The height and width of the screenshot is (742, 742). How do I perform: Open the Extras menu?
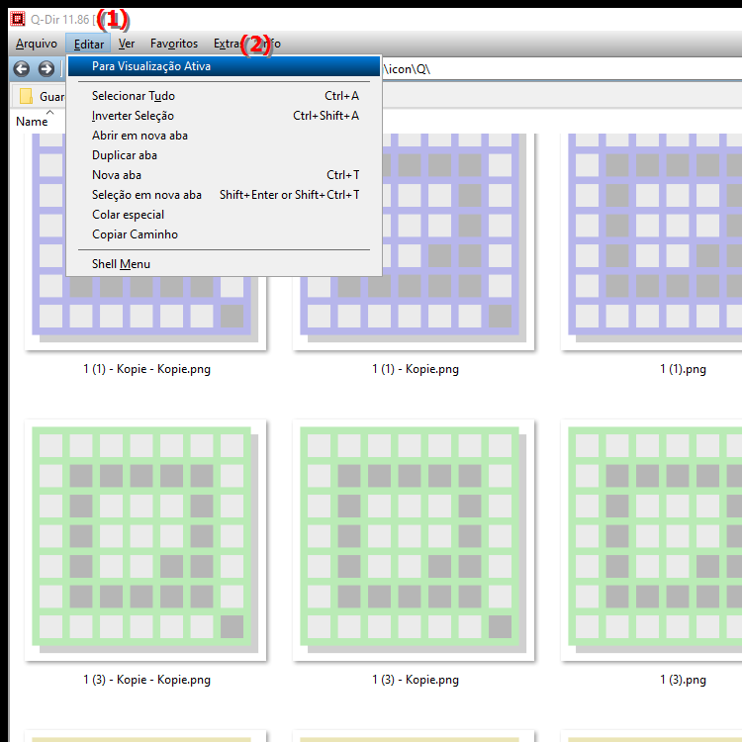(228, 44)
